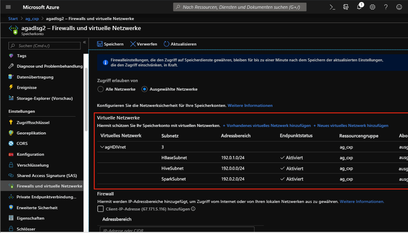This screenshot has height=233, width=408.
Task: Go to Start breadcrumb link
Action: 13,18
